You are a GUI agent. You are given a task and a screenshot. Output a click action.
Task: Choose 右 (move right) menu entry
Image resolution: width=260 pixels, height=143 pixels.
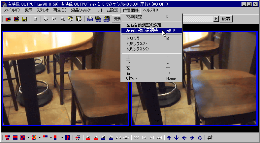(x=151, y=73)
